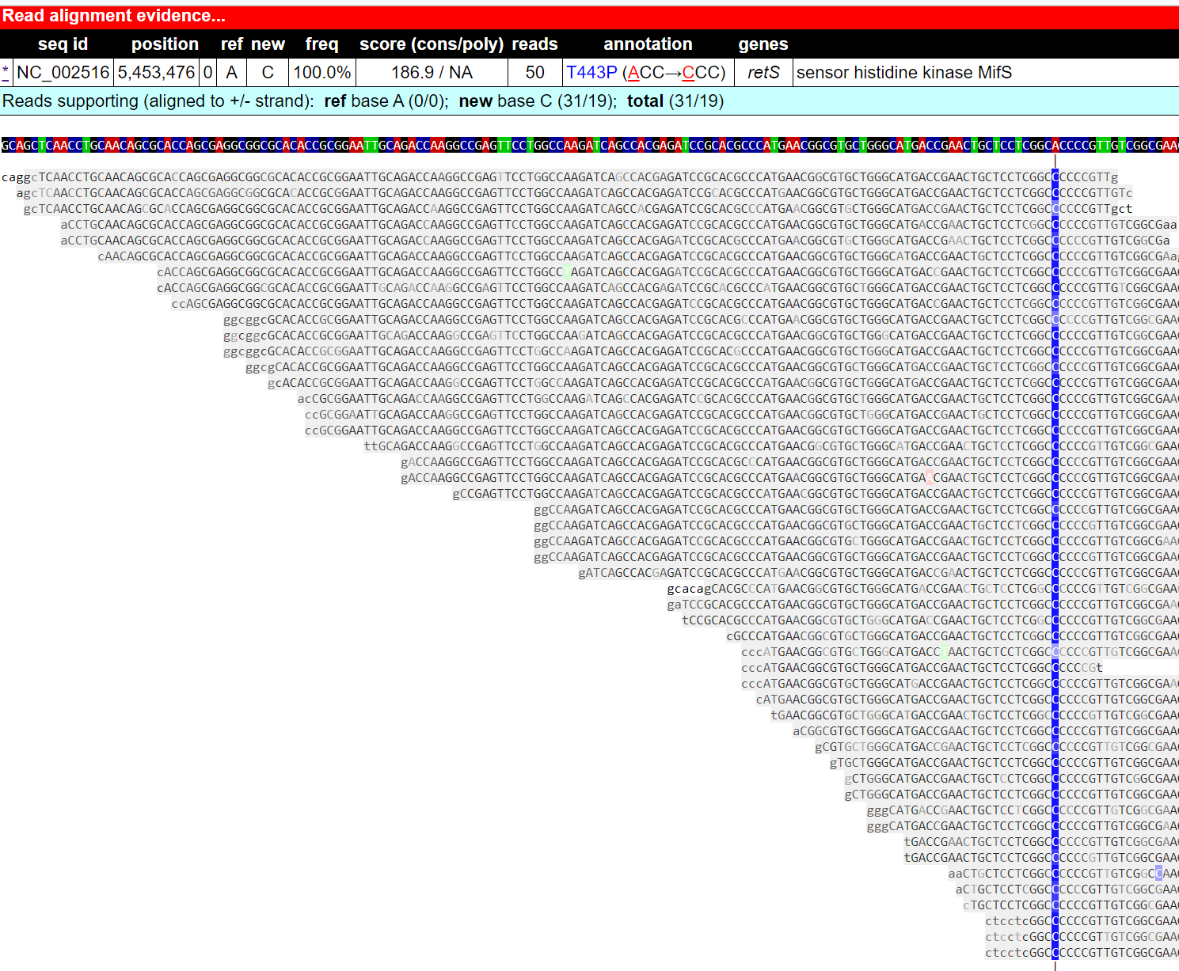
Task: Click the read starting 'aaCTGCTCCTCGGC'
Action: [1063, 874]
